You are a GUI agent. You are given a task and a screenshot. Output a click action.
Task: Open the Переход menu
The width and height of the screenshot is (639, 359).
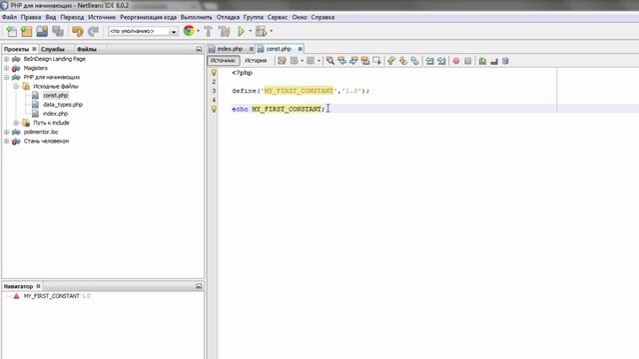pyautogui.click(x=72, y=17)
